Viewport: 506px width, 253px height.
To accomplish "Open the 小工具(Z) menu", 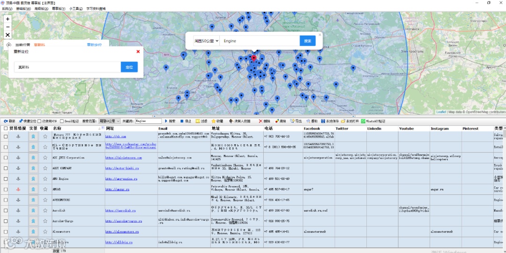I will click(76, 9).
